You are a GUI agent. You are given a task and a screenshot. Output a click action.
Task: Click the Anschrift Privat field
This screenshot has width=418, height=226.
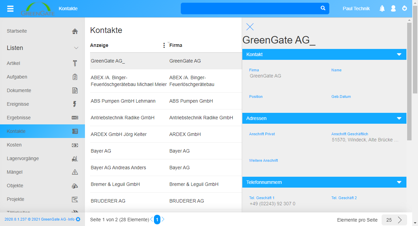(x=287, y=140)
